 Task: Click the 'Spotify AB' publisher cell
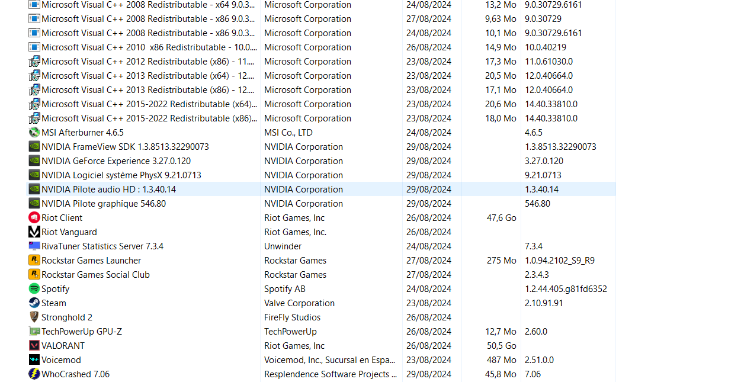[285, 289]
